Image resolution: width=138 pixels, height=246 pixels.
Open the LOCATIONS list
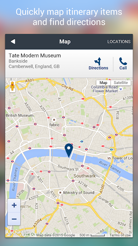tap(119, 42)
